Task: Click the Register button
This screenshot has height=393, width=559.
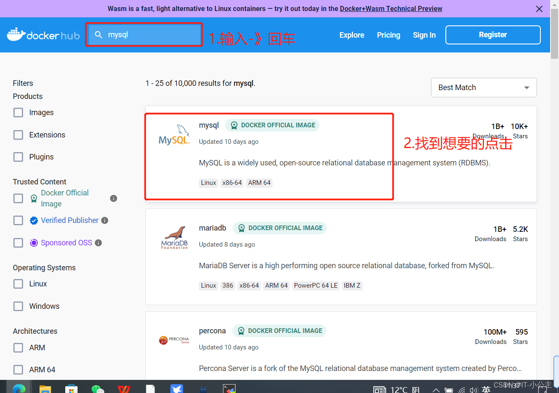Action: tap(493, 35)
